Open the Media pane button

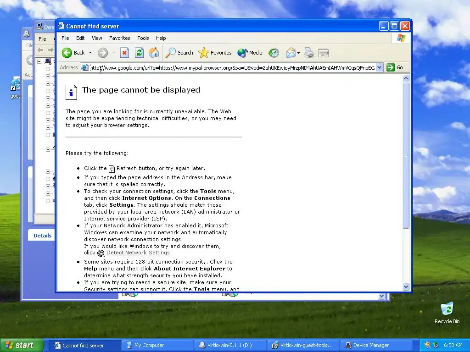click(250, 53)
